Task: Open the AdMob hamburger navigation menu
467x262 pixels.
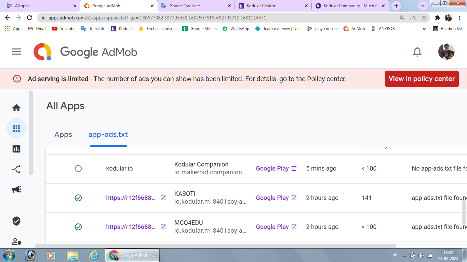Action: pos(16,52)
